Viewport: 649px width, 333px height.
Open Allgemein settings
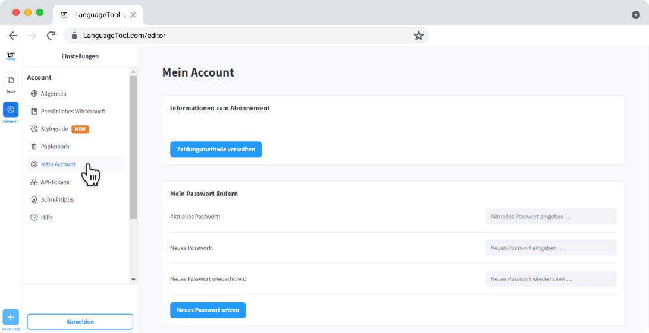[76, 94]
